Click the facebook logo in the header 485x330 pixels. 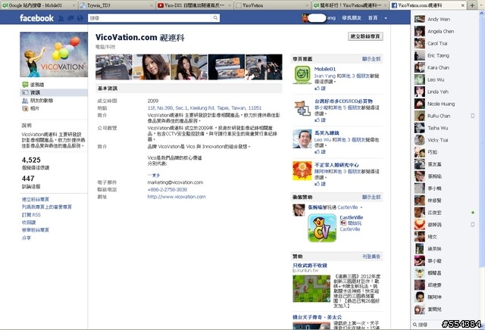[x=36, y=18]
